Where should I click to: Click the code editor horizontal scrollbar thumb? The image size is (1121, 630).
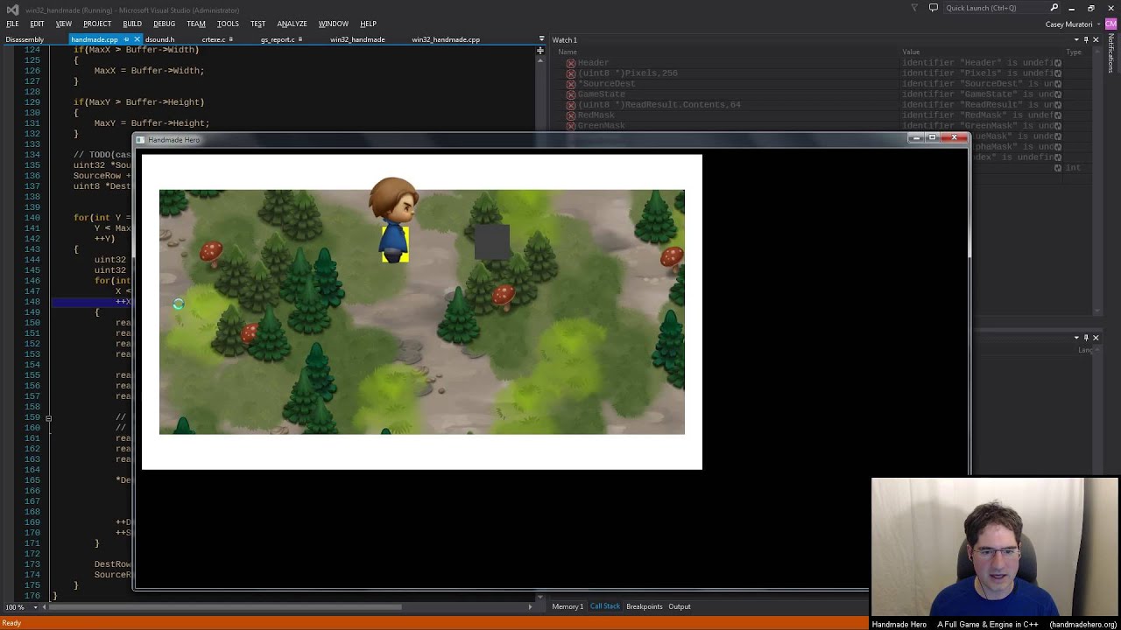coord(224,606)
